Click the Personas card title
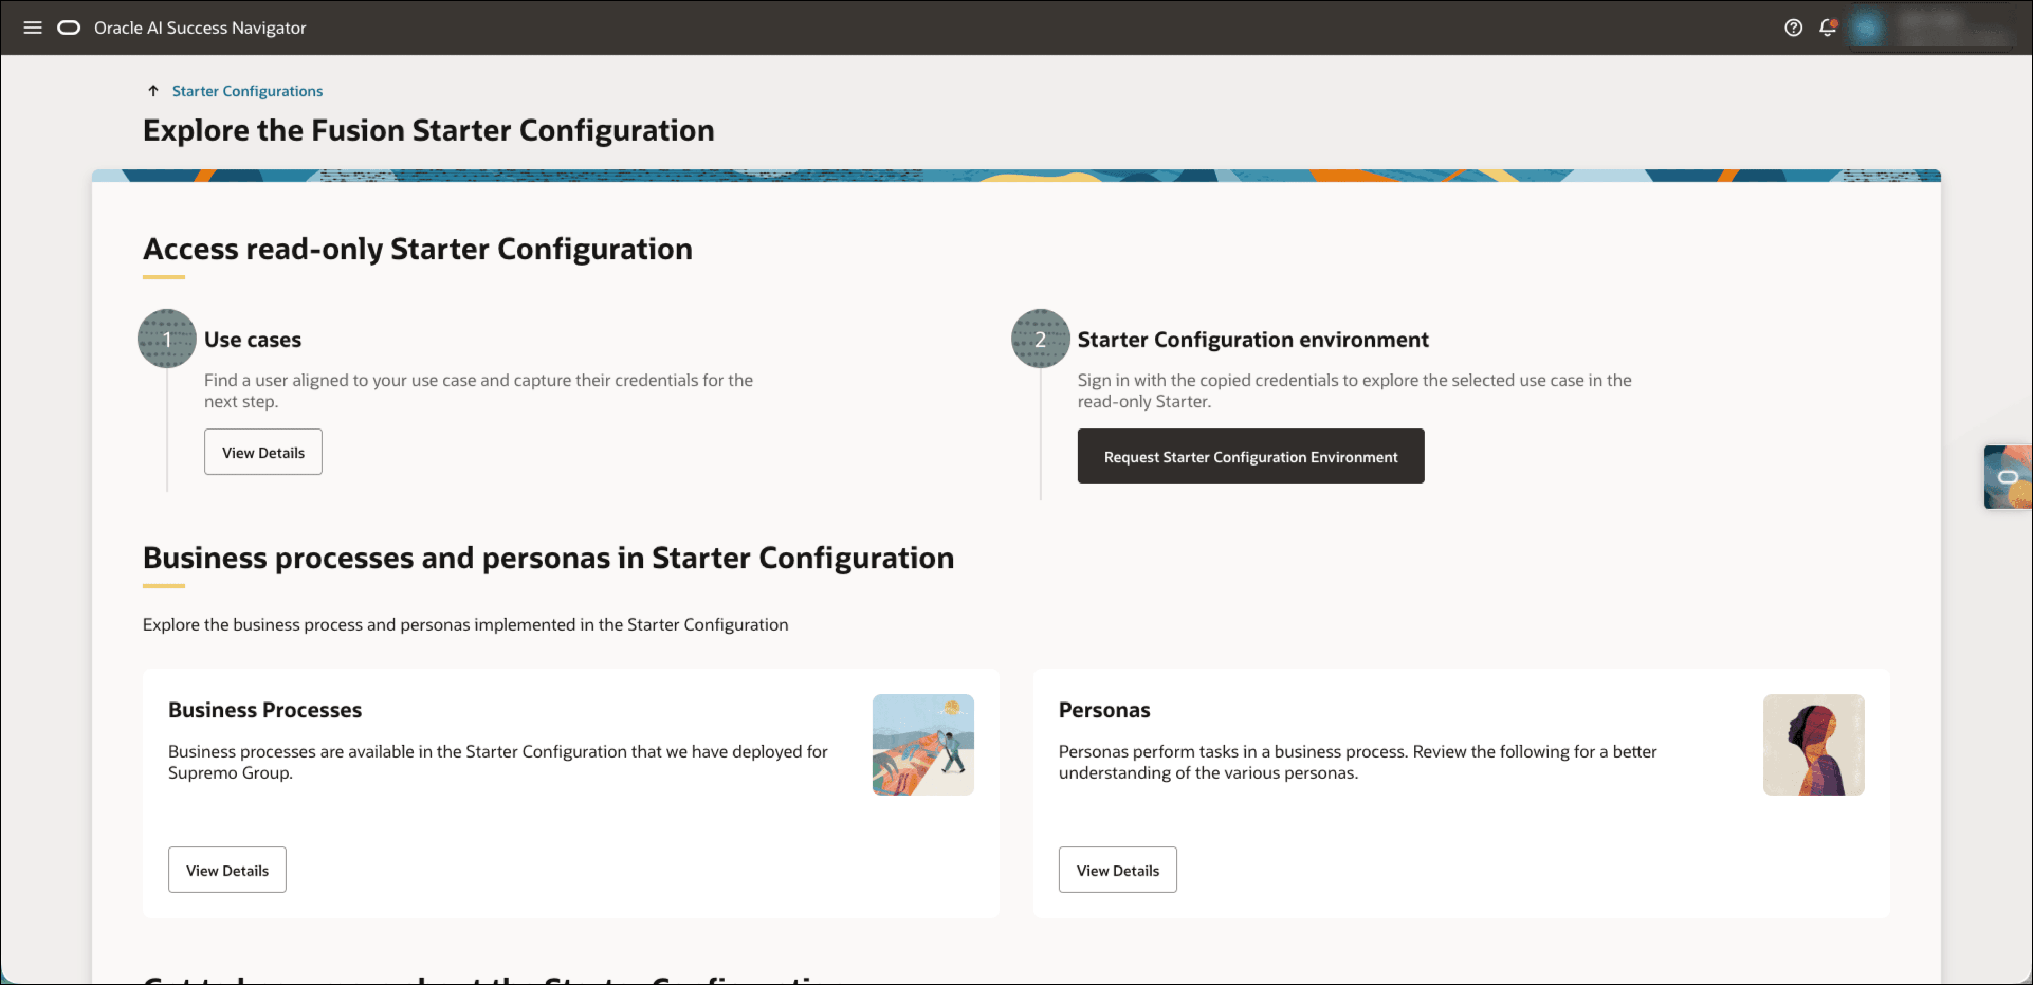This screenshot has height=985, width=2033. coord(1104,709)
